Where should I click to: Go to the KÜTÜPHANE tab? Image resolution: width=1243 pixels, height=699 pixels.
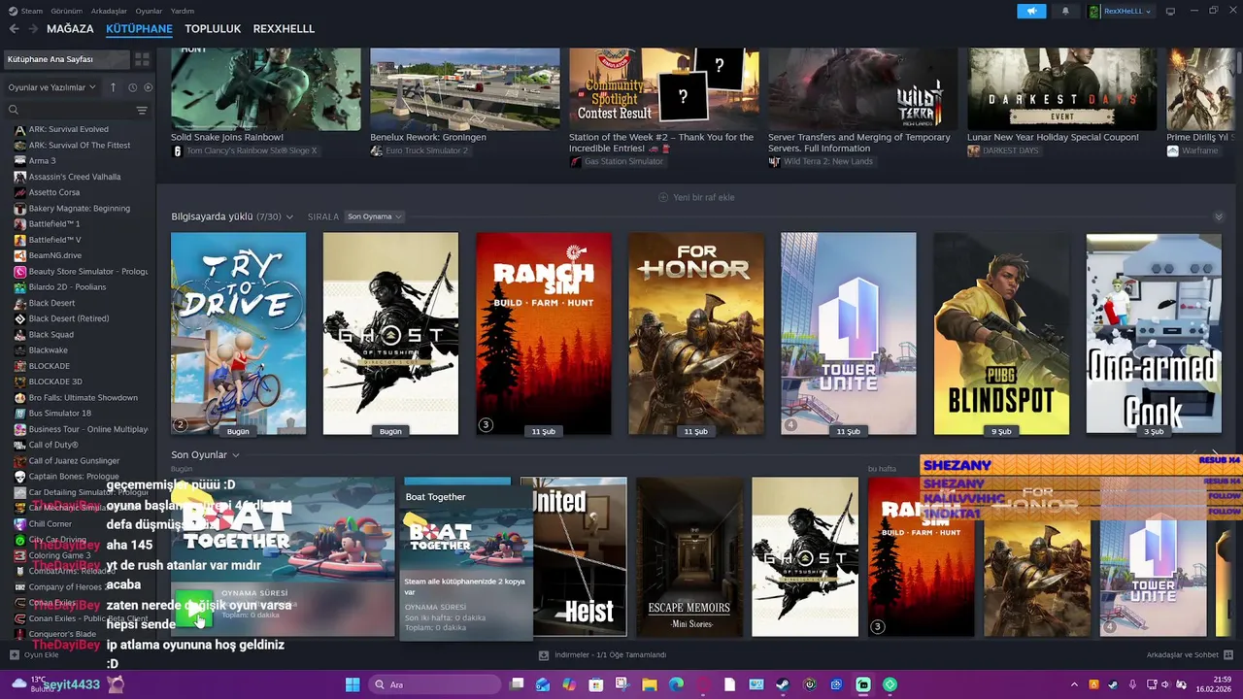139,29
